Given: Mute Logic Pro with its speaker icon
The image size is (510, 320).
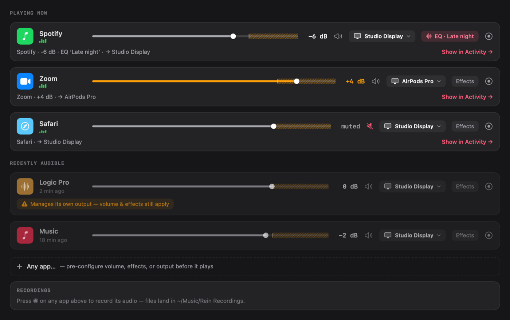Looking at the screenshot, I should coord(369,187).
